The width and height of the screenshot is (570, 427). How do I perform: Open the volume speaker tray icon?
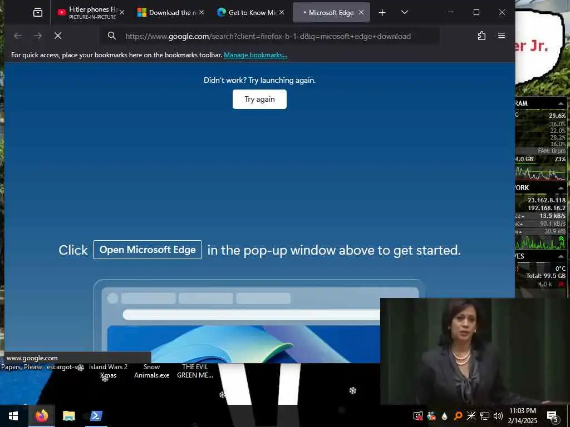pyautogui.click(x=498, y=416)
